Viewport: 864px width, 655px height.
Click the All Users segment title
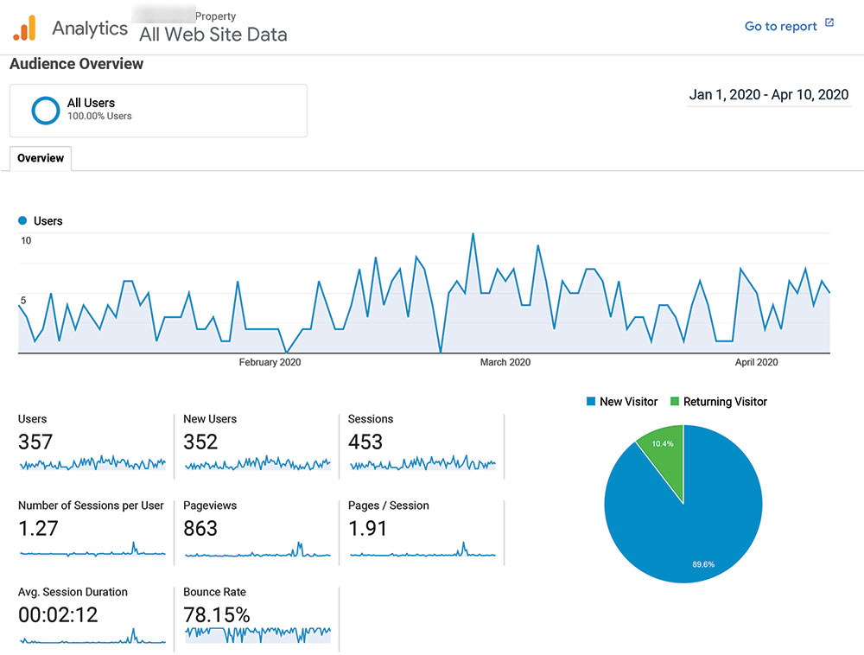(91, 103)
